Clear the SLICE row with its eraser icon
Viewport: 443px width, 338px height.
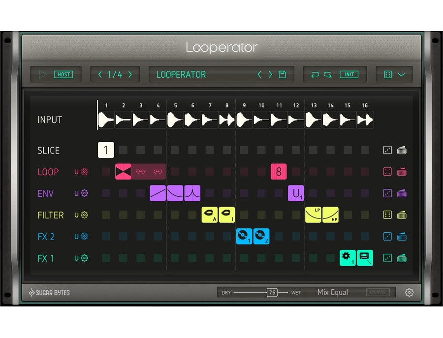click(x=402, y=150)
